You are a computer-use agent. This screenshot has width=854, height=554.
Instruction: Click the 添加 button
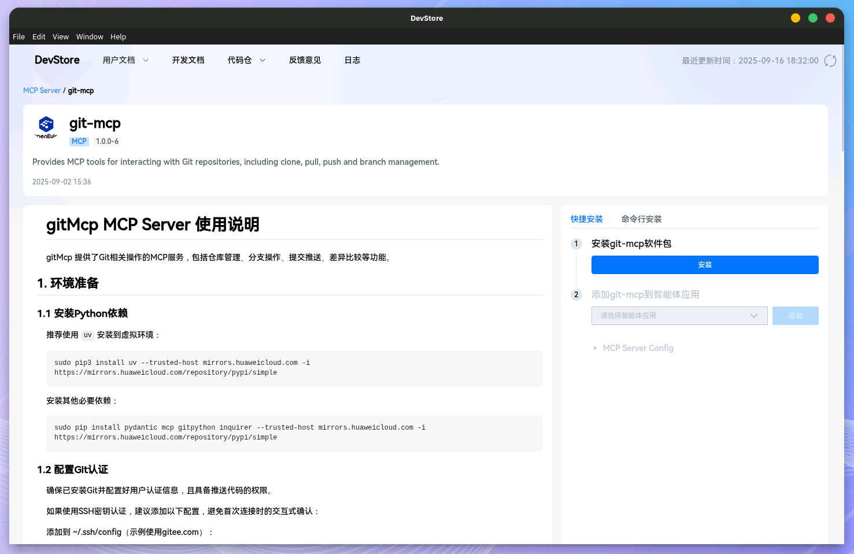(795, 316)
